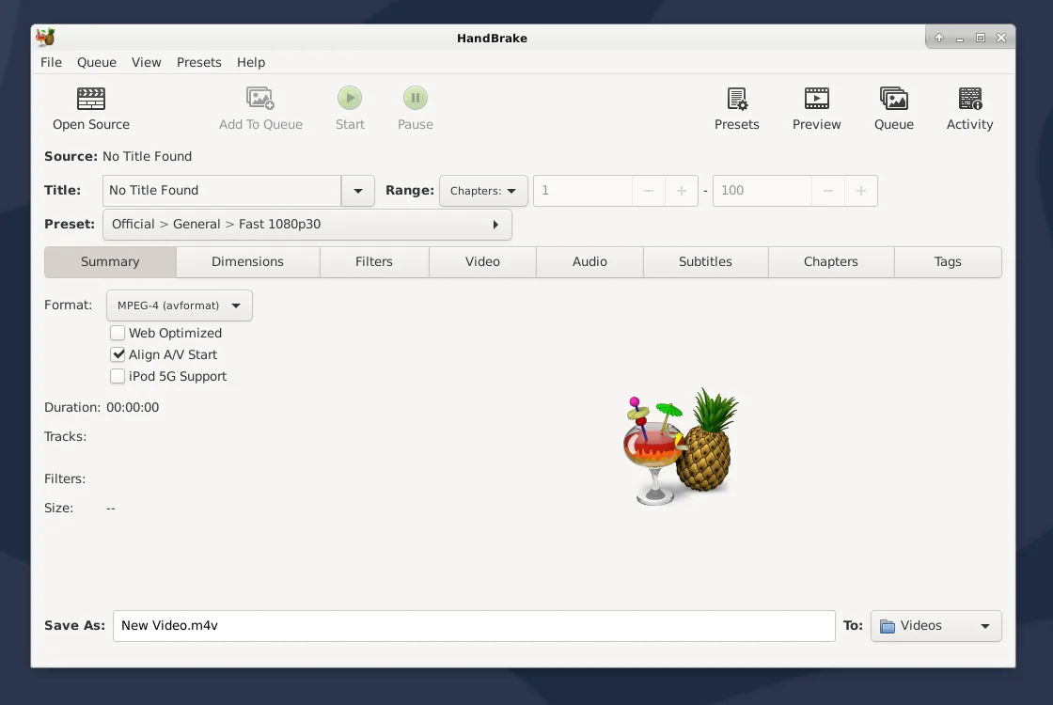This screenshot has height=705, width=1053.
Task: Open the Title dropdown
Action: (357, 190)
